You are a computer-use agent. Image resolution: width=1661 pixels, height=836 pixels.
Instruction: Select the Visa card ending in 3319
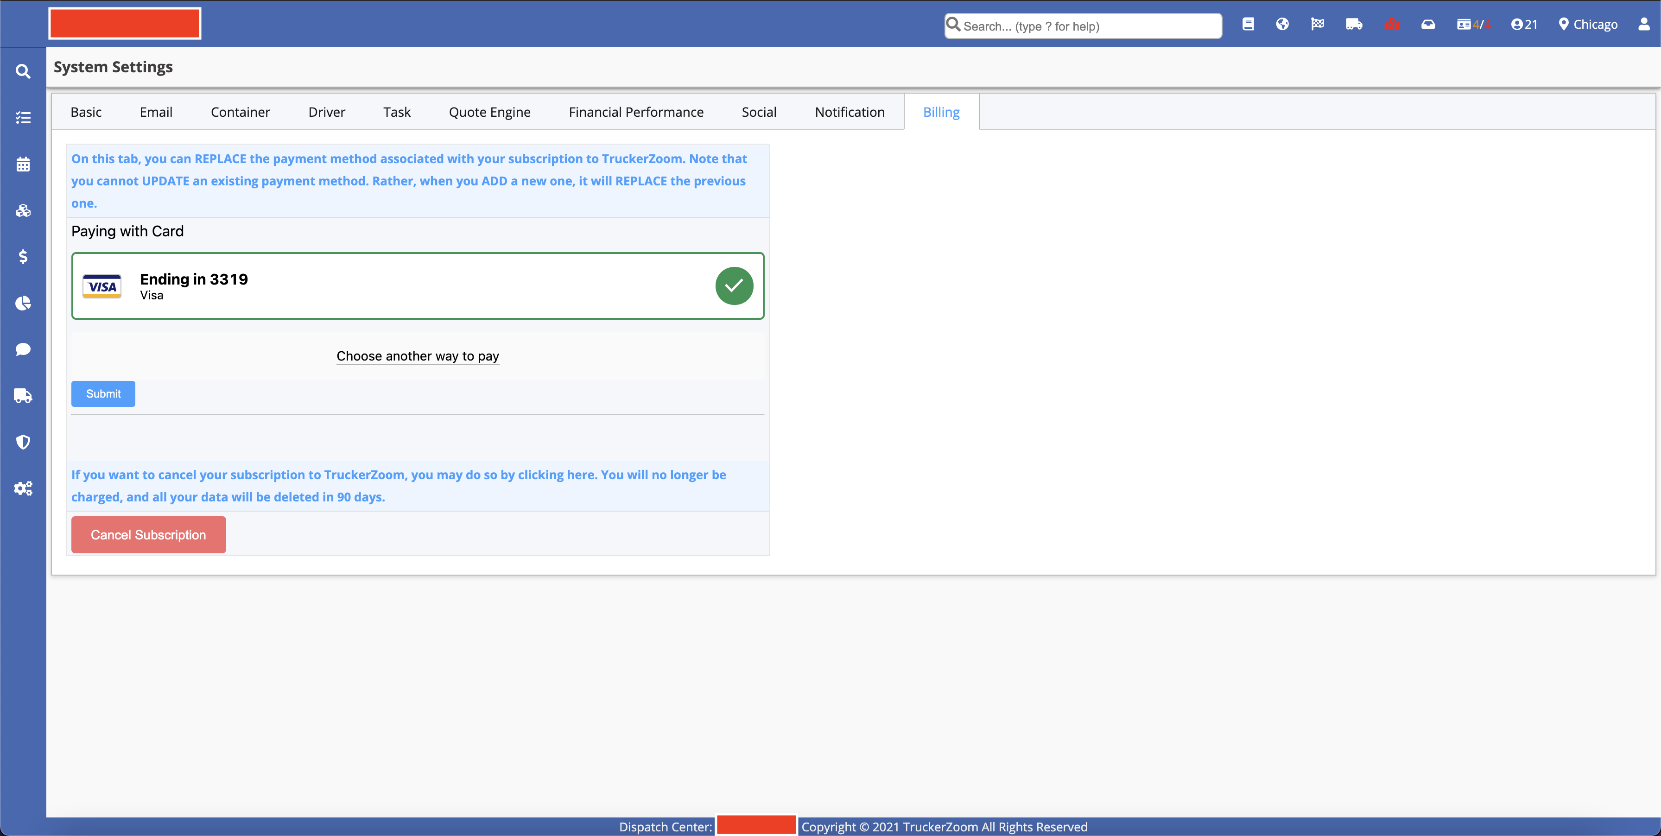[x=417, y=285]
